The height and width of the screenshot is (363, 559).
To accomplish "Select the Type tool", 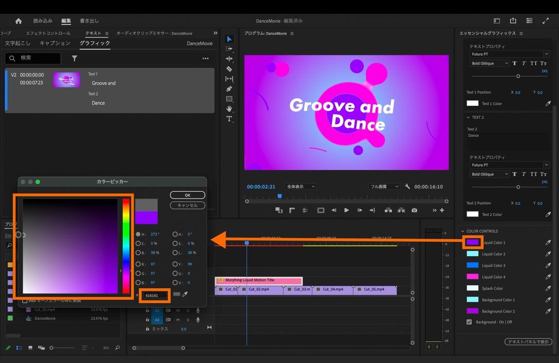I will click(229, 119).
